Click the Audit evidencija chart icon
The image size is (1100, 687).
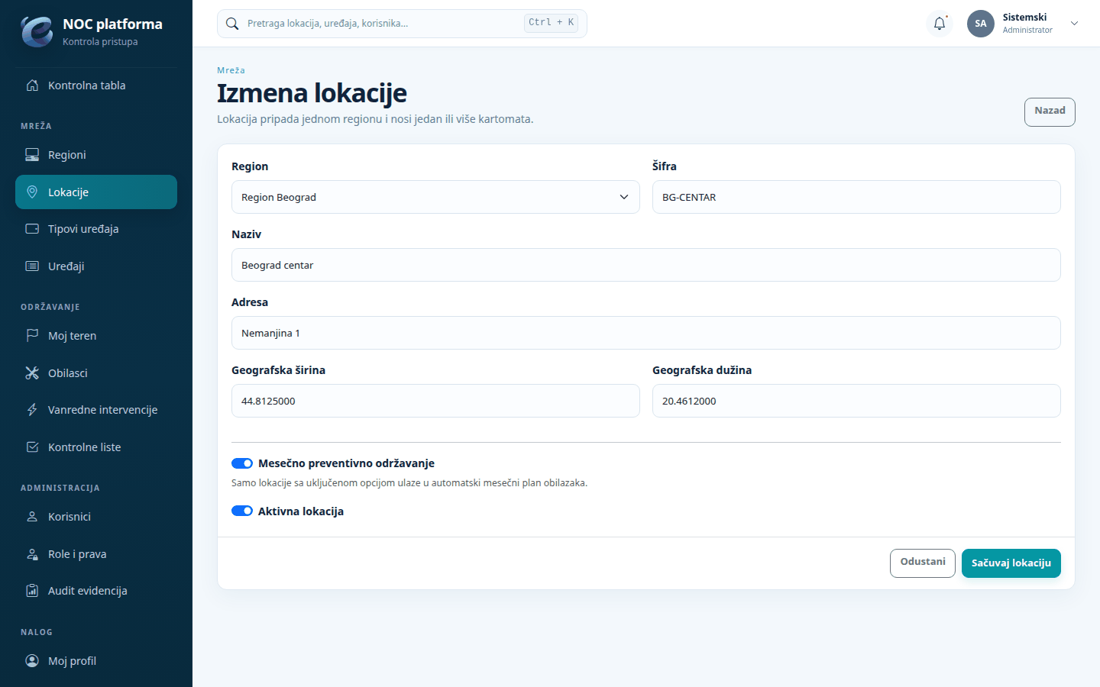click(32, 591)
